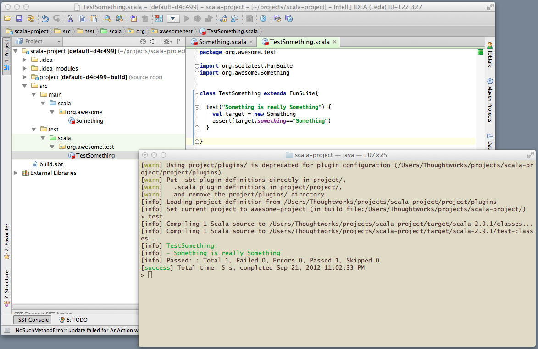Expand the .idea folder node
The width and height of the screenshot is (538, 349).
25,60
